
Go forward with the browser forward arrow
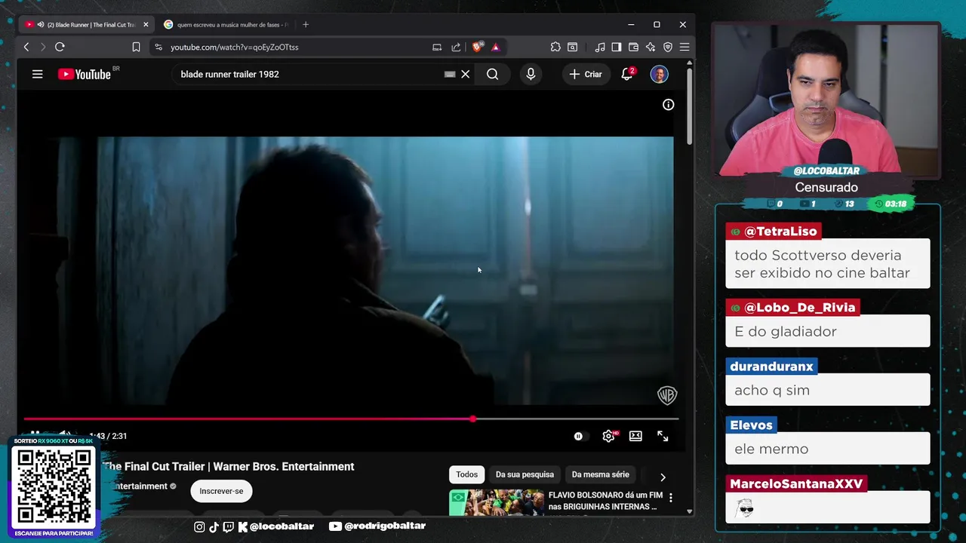click(43, 47)
